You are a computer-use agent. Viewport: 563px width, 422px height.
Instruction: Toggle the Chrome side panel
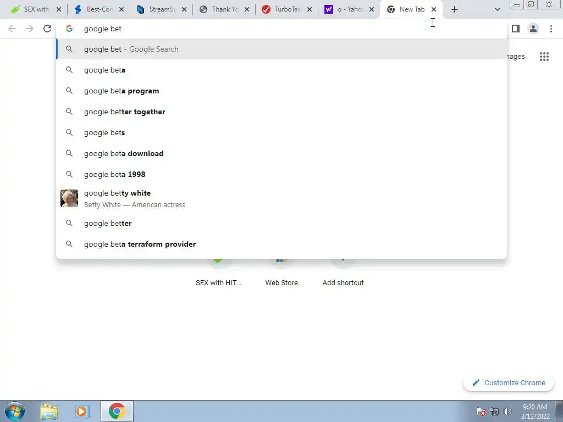(516, 29)
